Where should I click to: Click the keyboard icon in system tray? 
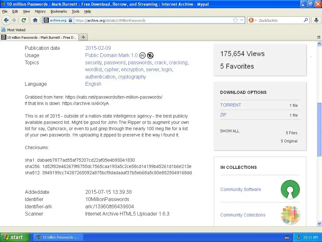(x=287, y=238)
